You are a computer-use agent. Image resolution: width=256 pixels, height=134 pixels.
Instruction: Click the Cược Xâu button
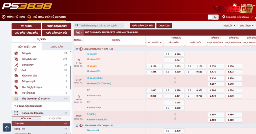[x=164, y=26]
